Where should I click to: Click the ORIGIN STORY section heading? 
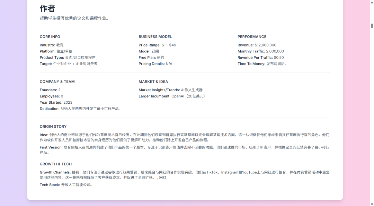53,127
